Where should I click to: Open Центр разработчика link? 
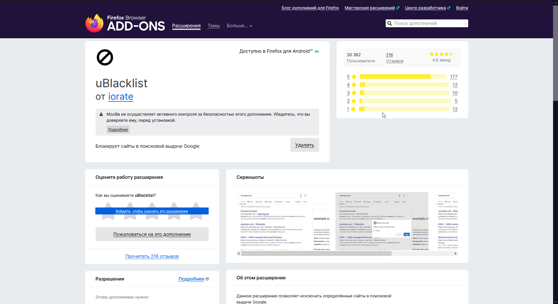(x=428, y=8)
